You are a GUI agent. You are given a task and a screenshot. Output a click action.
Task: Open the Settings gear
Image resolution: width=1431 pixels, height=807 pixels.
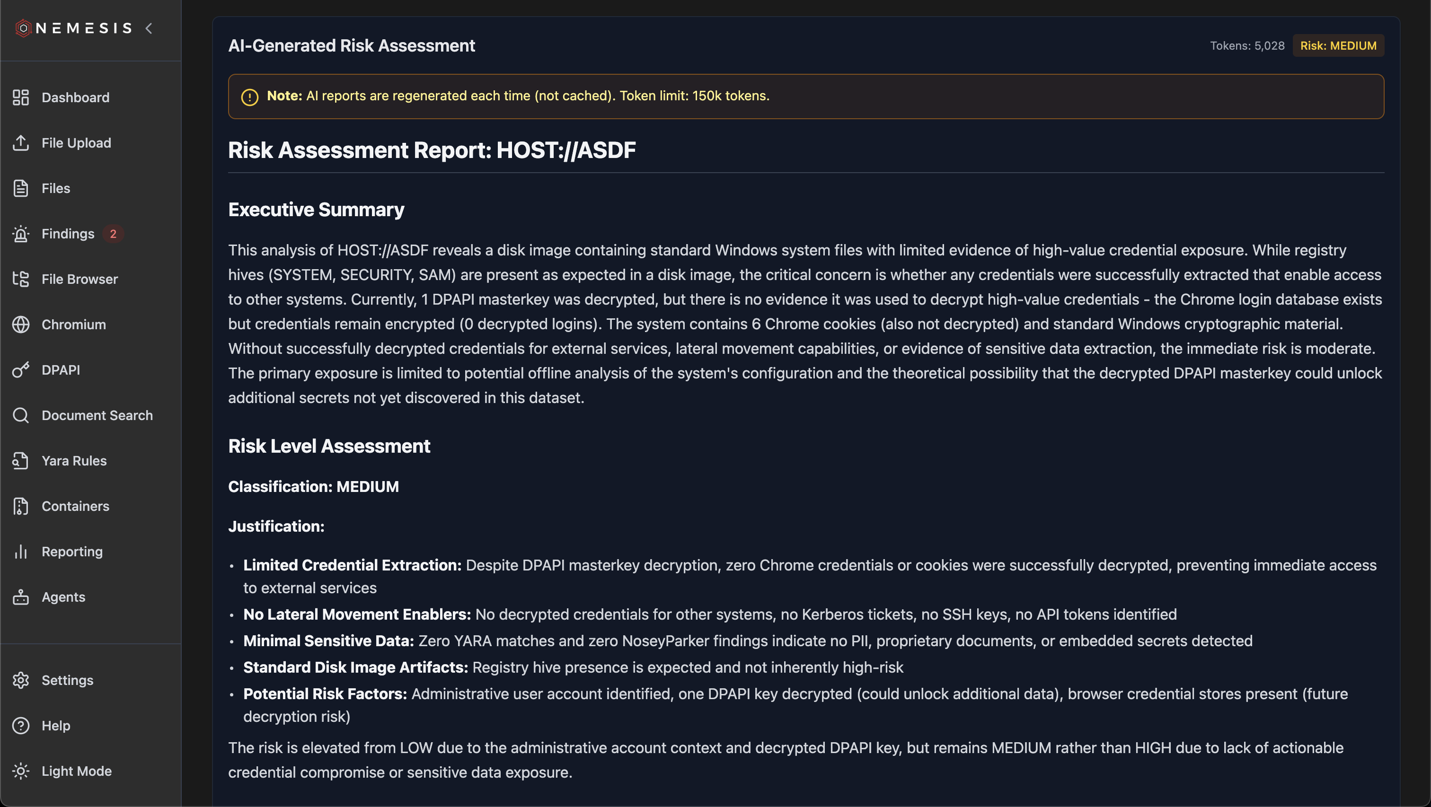pos(67,680)
